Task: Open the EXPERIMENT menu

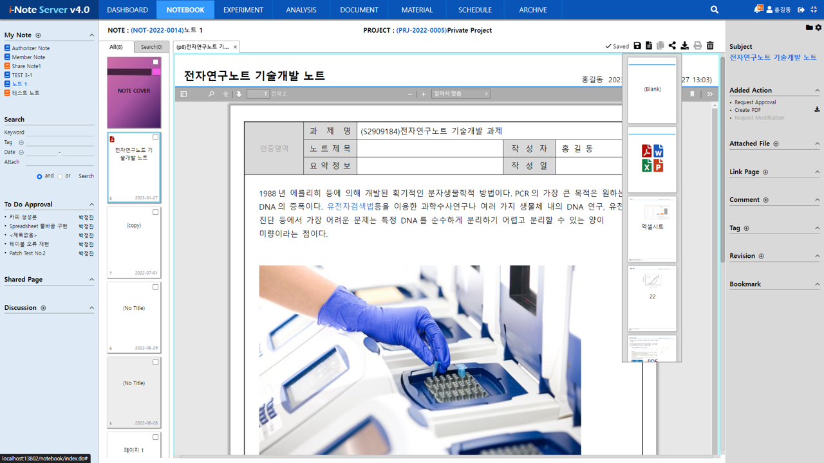Action: point(243,10)
